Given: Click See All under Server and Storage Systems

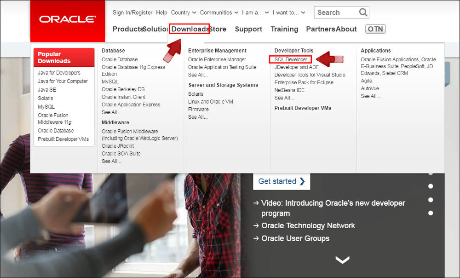Looking at the screenshot, I should coord(198,117).
